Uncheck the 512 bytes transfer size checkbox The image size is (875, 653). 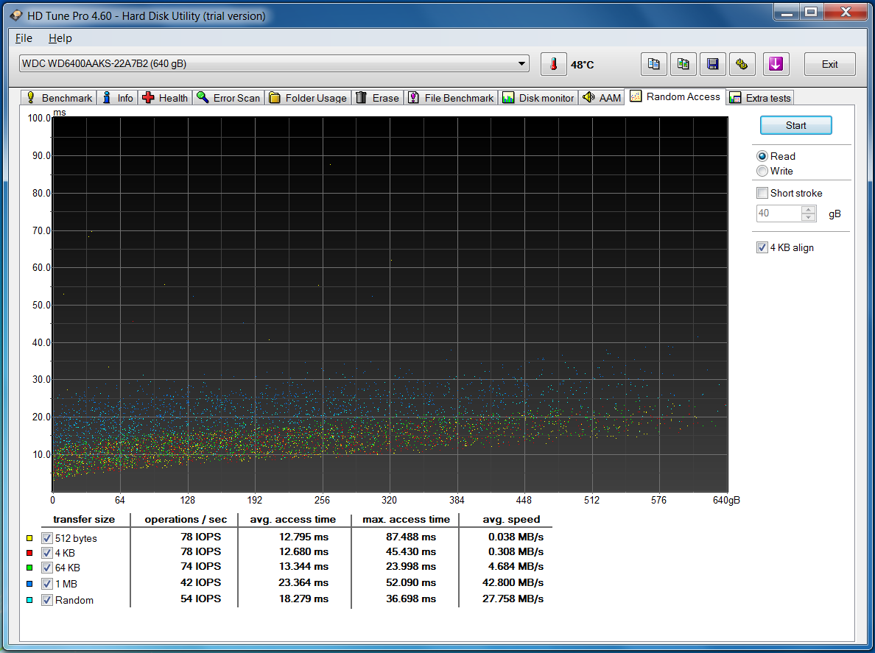click(47, 538)
